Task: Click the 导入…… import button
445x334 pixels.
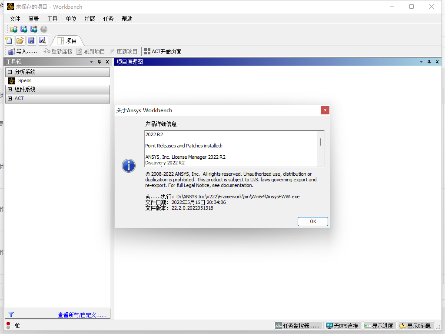Action: (x=23, y=51)
